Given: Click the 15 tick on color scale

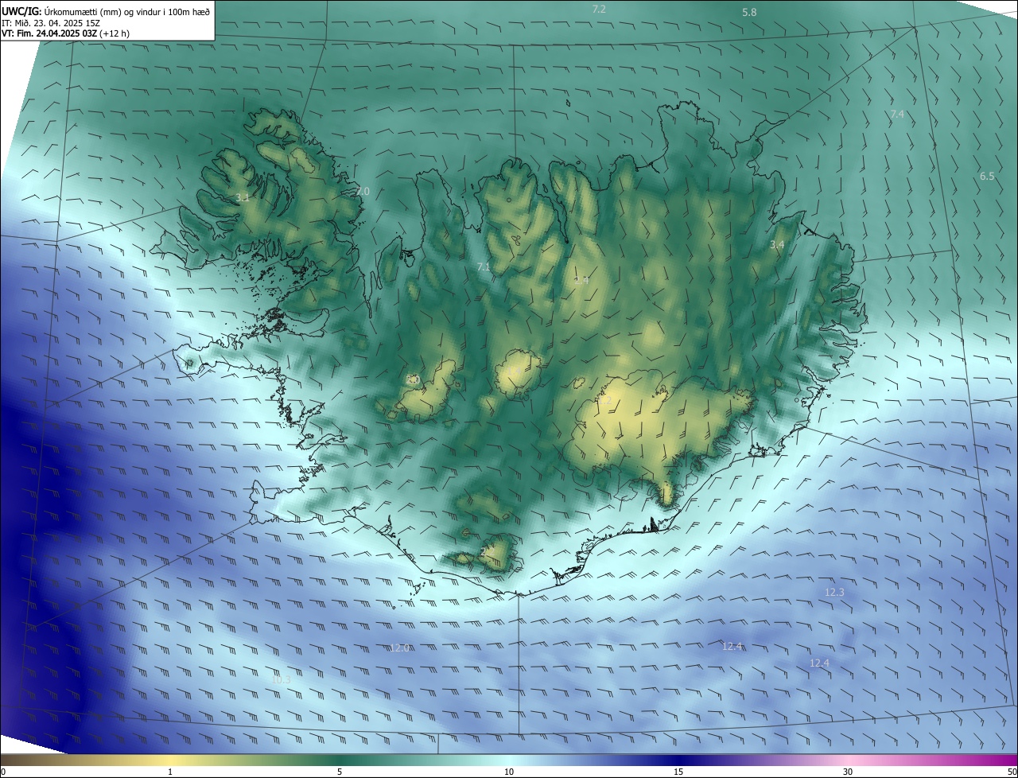Looking at the screenshot, I should coord(678,772).
